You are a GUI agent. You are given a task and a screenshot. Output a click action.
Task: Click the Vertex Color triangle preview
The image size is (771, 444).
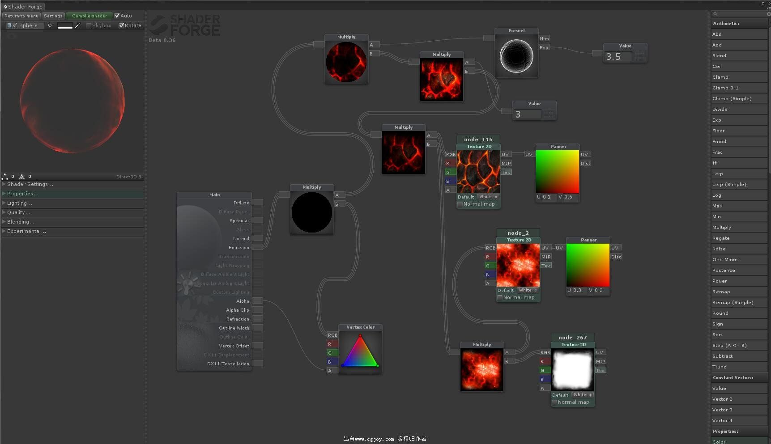click(x=360, y=351)
